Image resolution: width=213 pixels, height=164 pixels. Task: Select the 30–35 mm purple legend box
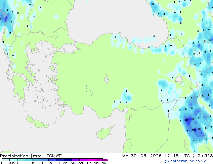[75, 160]
